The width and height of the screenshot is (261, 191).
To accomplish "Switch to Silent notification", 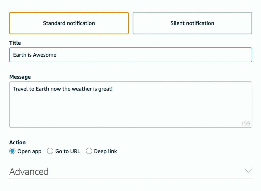I will [x=192, y=23].
